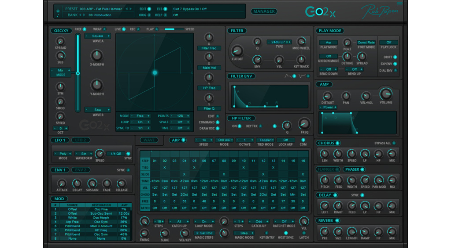Click the X-MORPH knob
Screen dimensions: 451x248
pos(96,55)
